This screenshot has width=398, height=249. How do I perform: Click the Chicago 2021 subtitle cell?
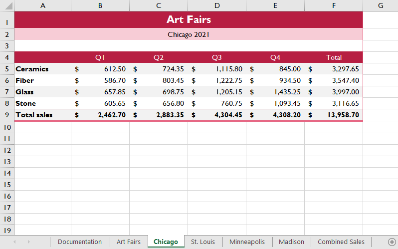[189, 34]
